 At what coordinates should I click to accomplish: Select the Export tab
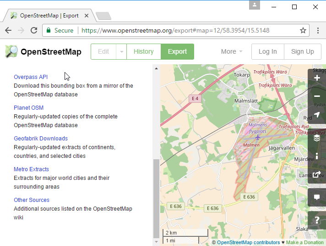(x=177, y=51)
